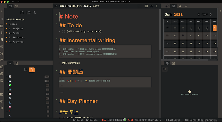Open the file explorer tab
Image resolution: width=222 pixels, height=122 pixels.
point(10,6)
